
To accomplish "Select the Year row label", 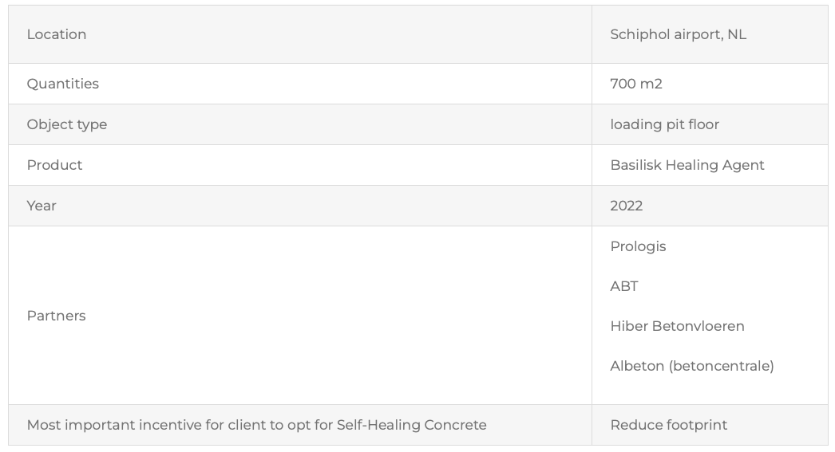I will tap(42, 206).
